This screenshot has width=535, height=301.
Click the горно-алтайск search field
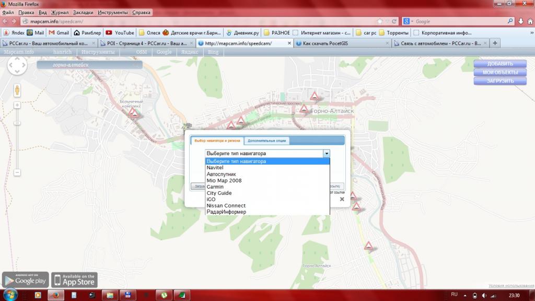(89, 65)
